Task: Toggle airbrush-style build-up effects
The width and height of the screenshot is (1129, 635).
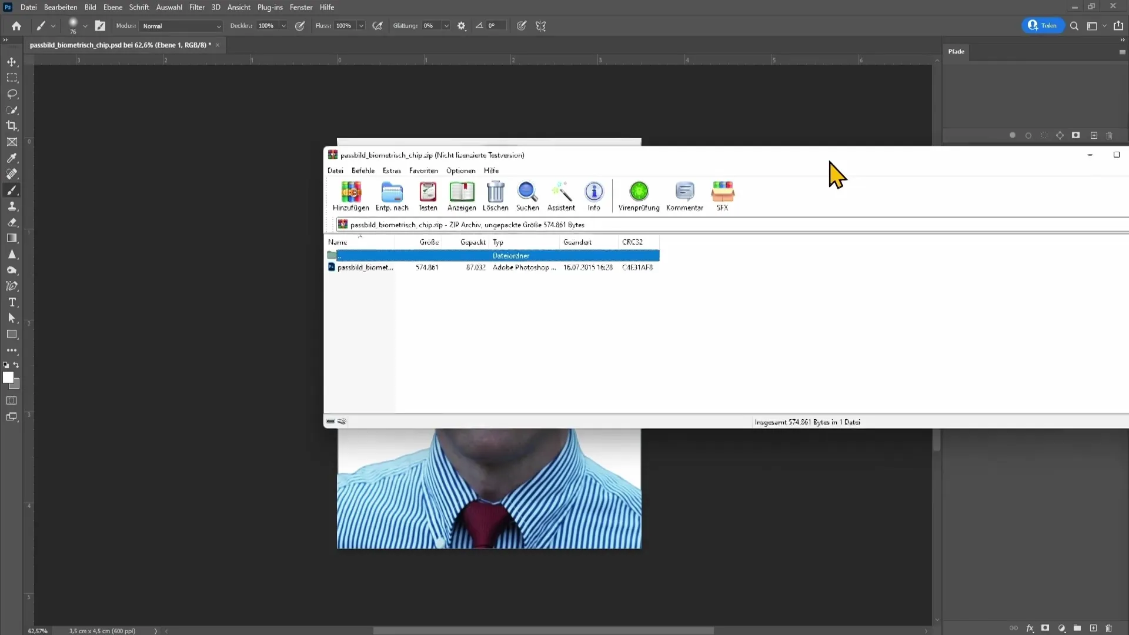Action: click(x=378, y=26)
